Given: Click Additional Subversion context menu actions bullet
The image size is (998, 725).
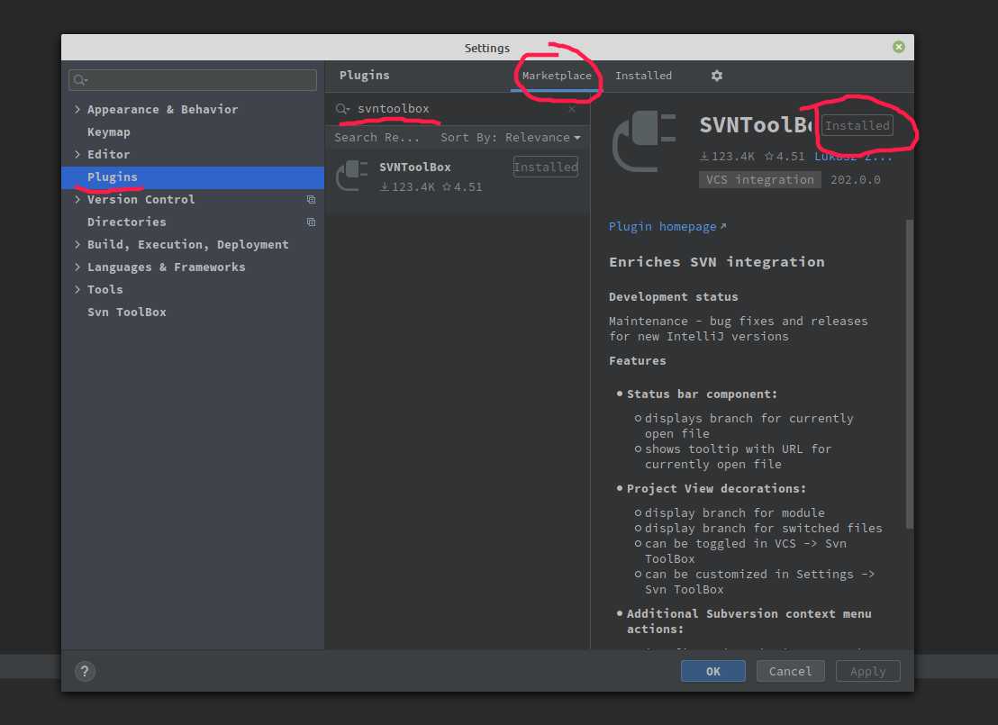Looking at the screenshot, I should (x=748, y=621).
